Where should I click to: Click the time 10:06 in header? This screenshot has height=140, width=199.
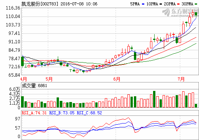(x=91, y=4)
